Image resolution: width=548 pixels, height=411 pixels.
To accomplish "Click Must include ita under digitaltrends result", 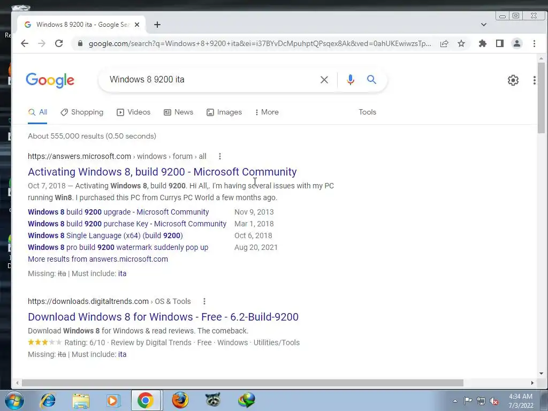I will tap(122, 354).
